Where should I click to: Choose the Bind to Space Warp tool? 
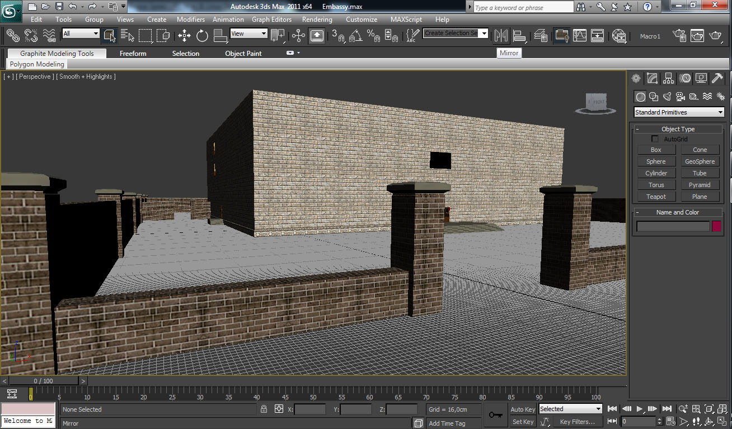coord(49,36)
